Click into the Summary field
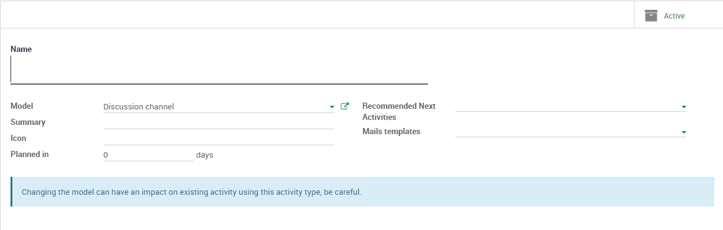723x230 pixels. pos(218,122)
